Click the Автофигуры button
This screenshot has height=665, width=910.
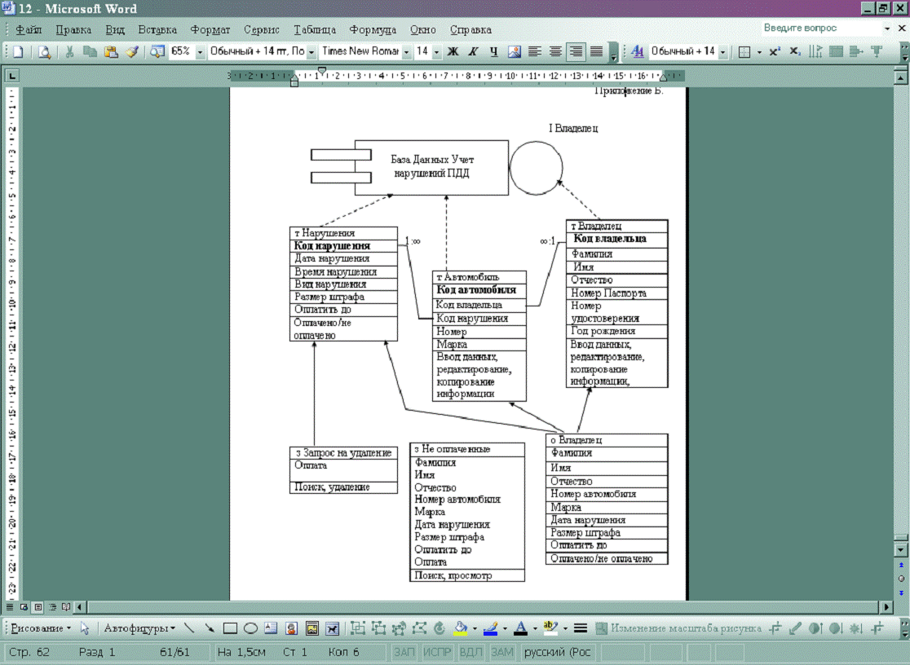pyautogui.click(x=139, y=628)
